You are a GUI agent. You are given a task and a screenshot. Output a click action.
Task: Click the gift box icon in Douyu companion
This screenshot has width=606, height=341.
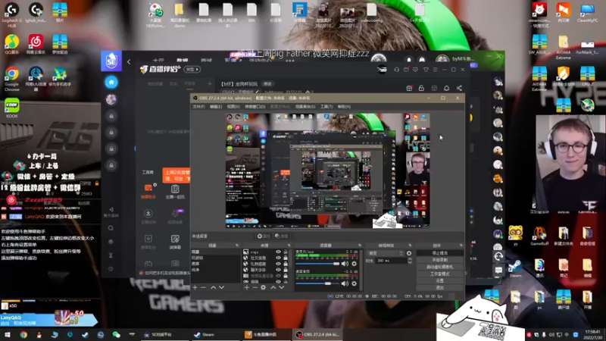coord(409,88)
